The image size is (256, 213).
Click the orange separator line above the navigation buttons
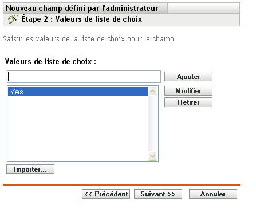[x=121, y=185]
